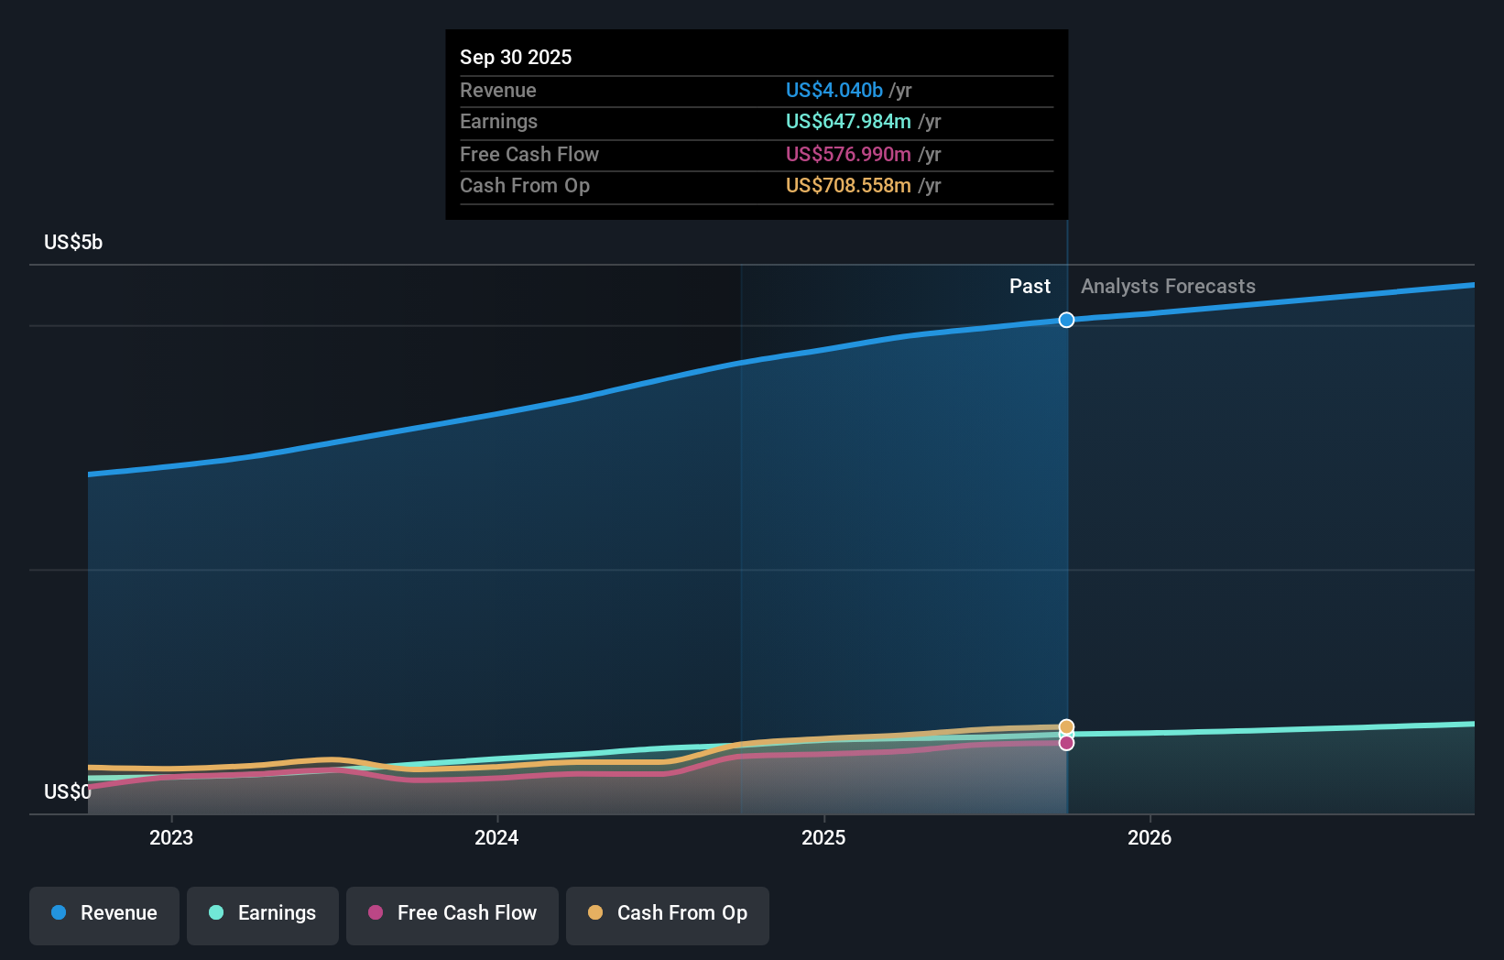Click the Revenue value US$4.040b link
The image size is (1504, 960).
pyautogui.click(x=834, y=90)
